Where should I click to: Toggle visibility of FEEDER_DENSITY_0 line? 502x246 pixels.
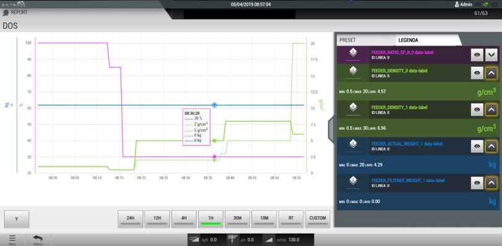click(x=477, y=73)
